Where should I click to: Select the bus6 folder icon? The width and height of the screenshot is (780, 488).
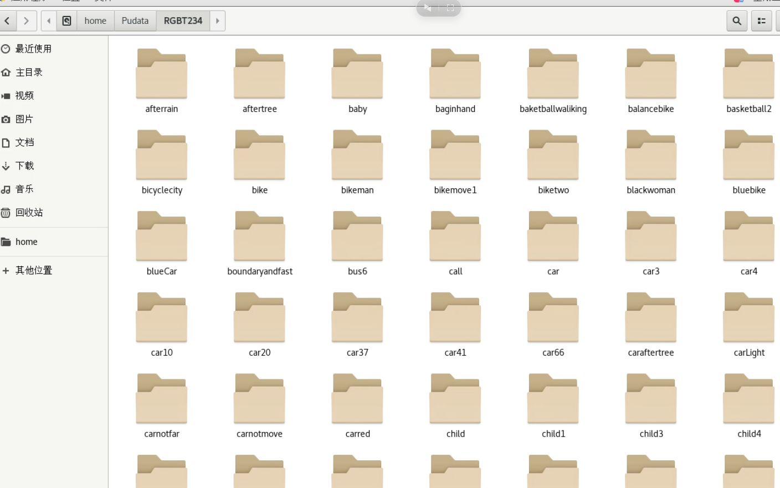coord(357,237)
